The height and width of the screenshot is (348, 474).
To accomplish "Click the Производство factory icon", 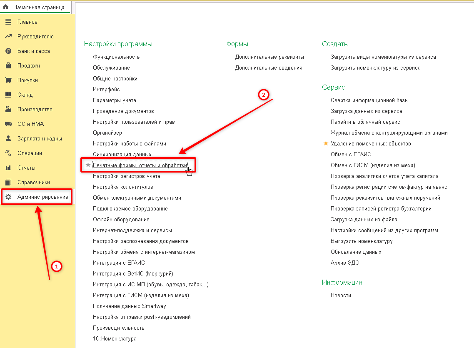I will (8, 109).
